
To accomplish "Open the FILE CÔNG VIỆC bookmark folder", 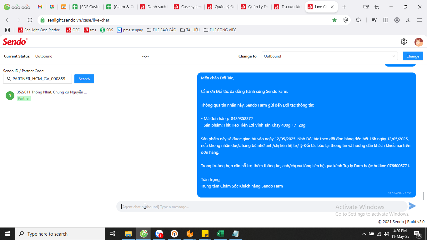I will [220, 30].
